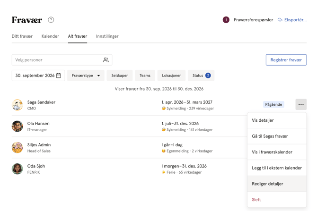Switch to the Ditt fravær tab
Viewport: 317px width, 211px height.
[x=22, y=36]
